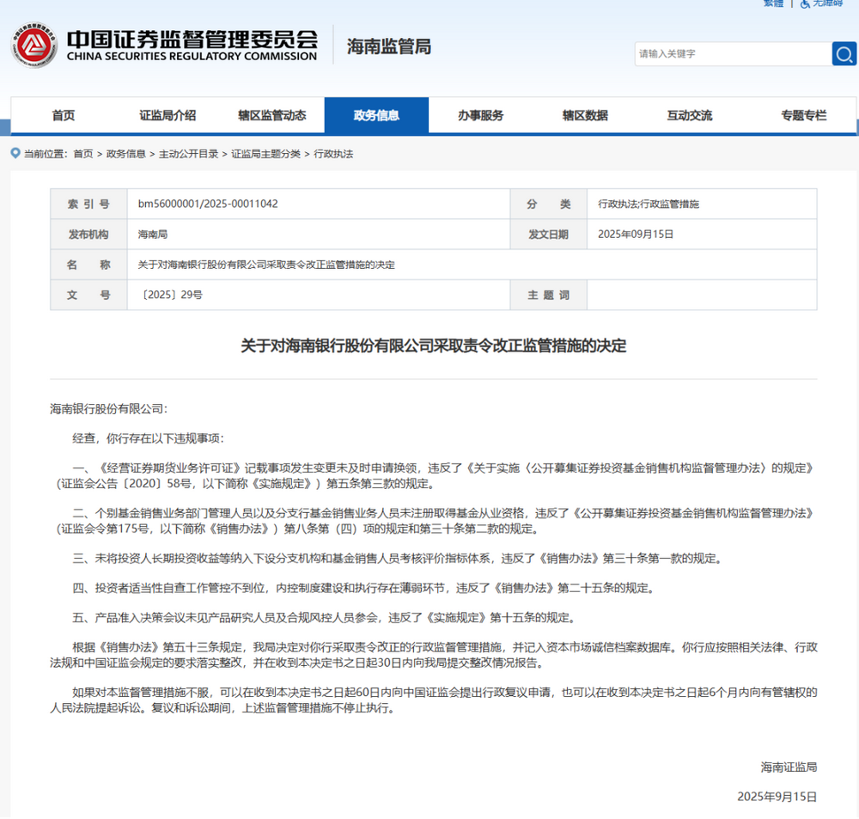Click the closing date 2025年9月15日
The width and height of the screenshot is (859, 819).
click(x=777, y=797)
